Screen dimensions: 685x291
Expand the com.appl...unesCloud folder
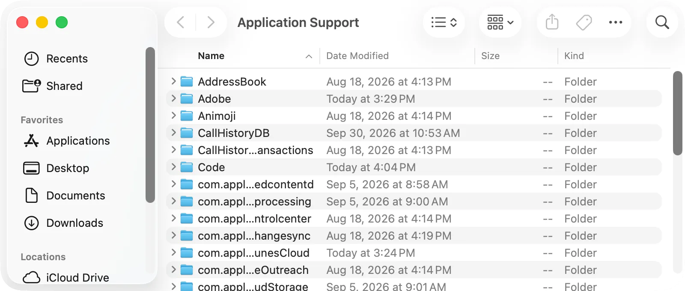click(x=173, y=252)
